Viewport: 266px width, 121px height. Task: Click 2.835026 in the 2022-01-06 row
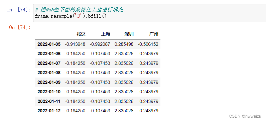[x=124, y=54]
